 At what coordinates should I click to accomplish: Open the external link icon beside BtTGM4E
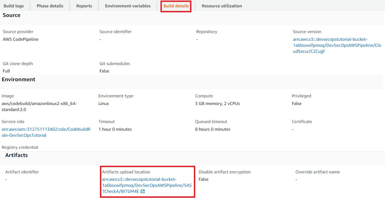(143, 192)
